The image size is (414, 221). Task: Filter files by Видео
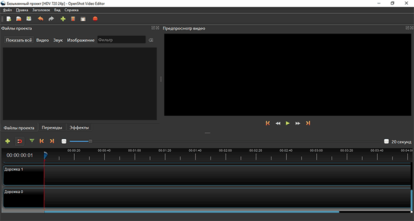43,40
